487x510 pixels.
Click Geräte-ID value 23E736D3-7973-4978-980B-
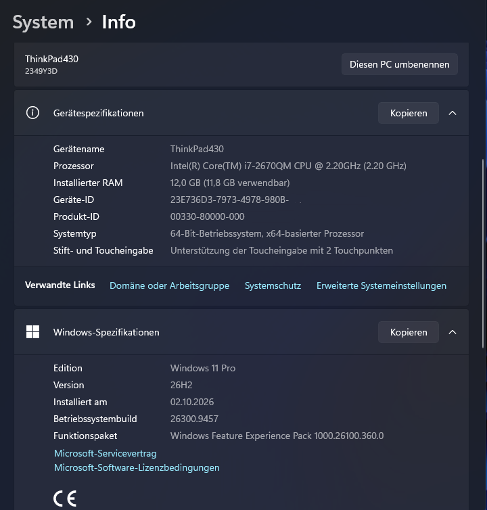click(229, 200)
